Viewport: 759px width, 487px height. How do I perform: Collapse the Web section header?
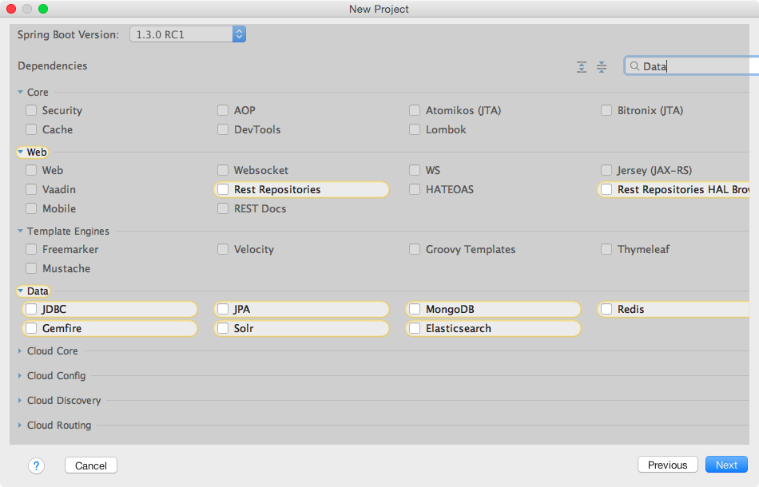click(20, 152)
